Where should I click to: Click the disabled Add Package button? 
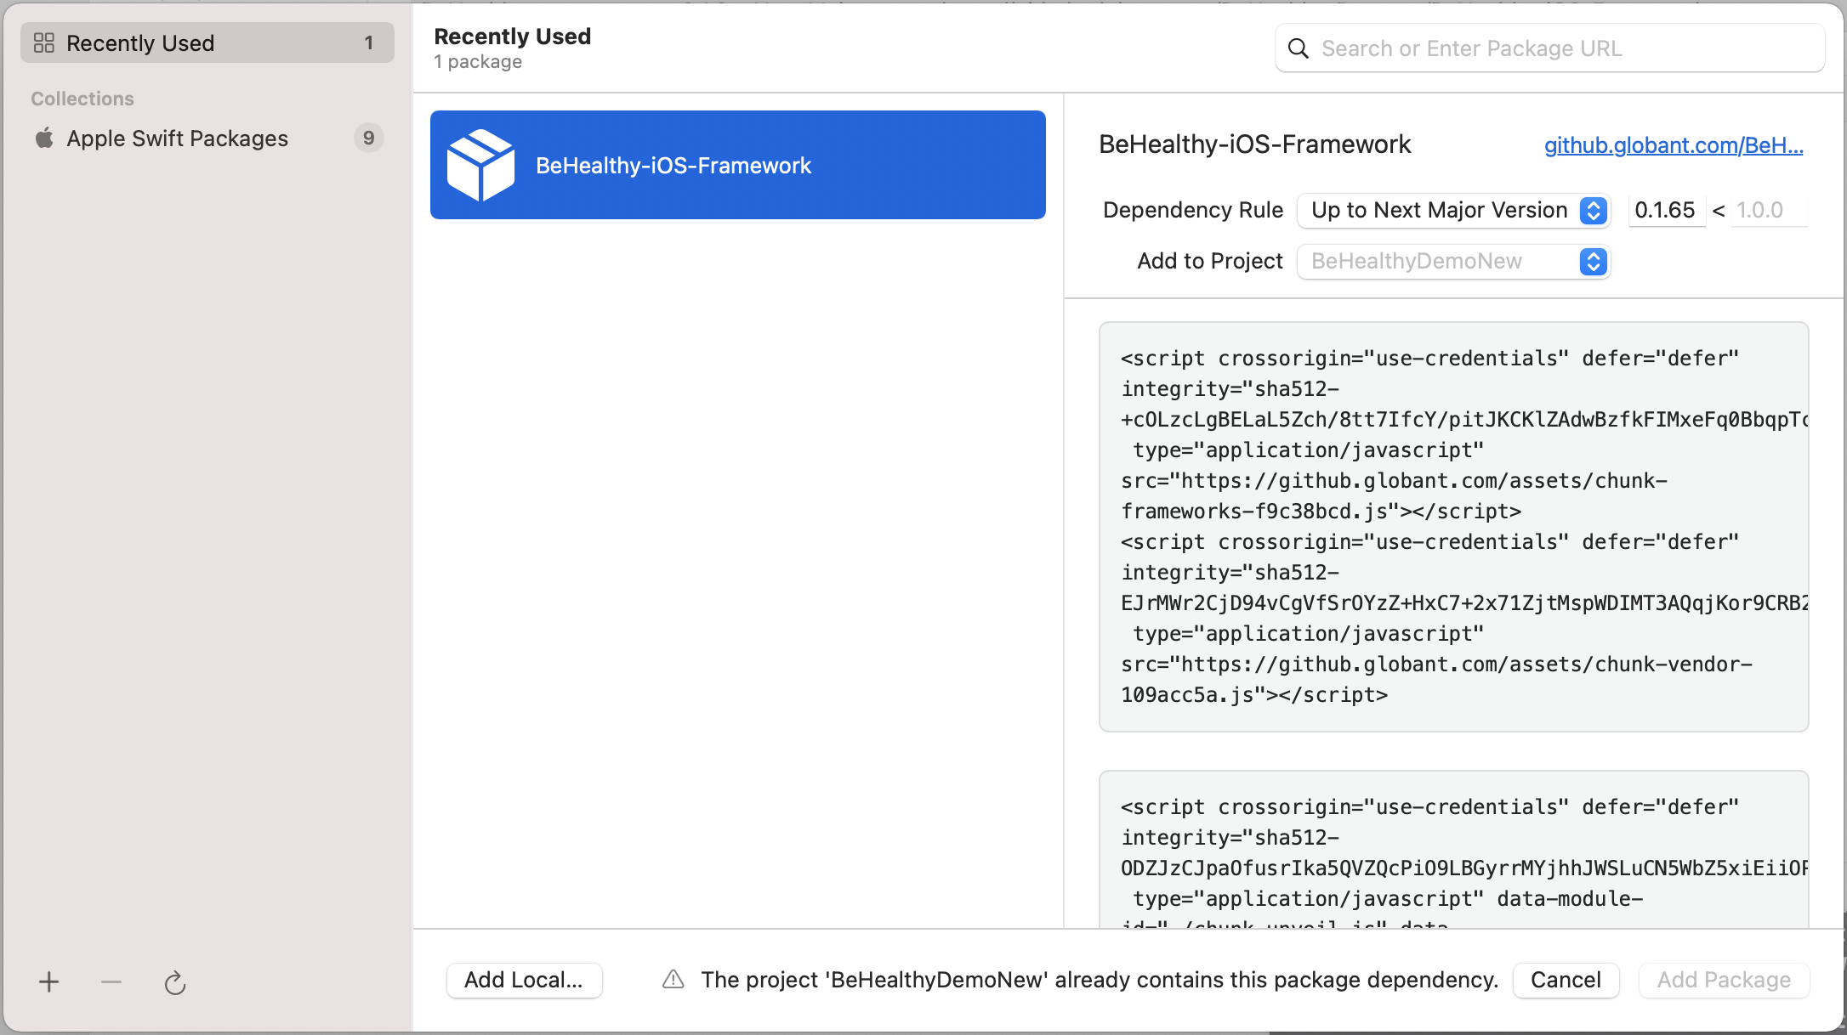[x=1724, y=980]
